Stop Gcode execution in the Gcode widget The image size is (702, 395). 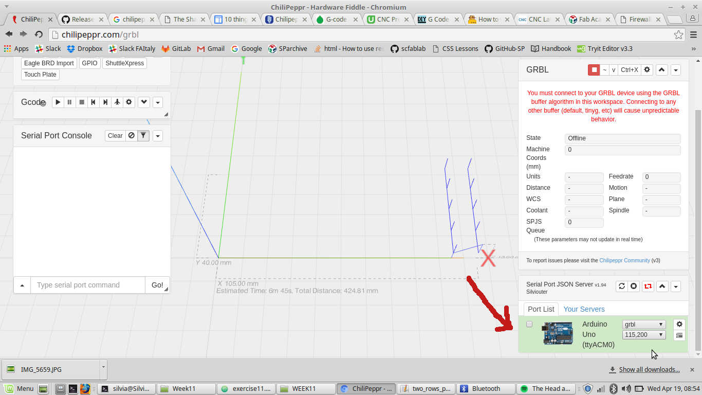[x=81, y=102]
